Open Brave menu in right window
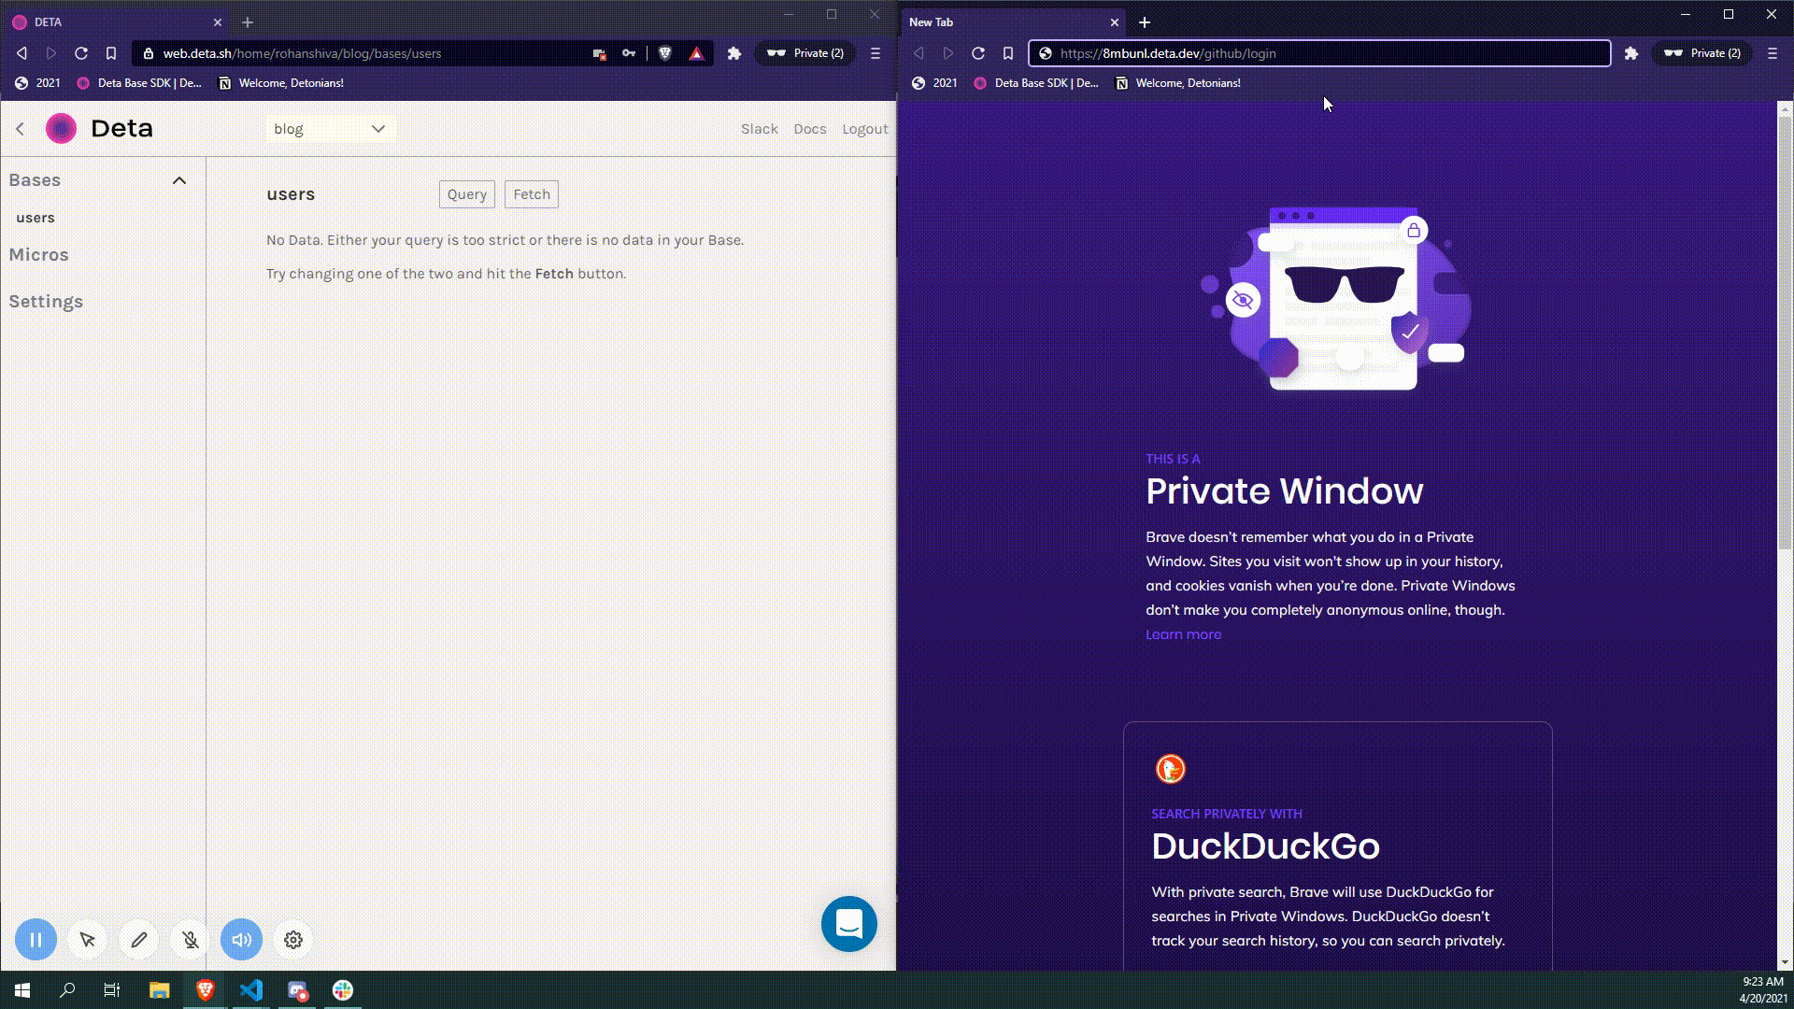The height and width of the screenshot is (1009, 1794). point(1773,53)
